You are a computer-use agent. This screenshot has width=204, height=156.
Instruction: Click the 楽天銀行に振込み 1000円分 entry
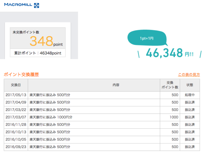click(x=51, y=117)
